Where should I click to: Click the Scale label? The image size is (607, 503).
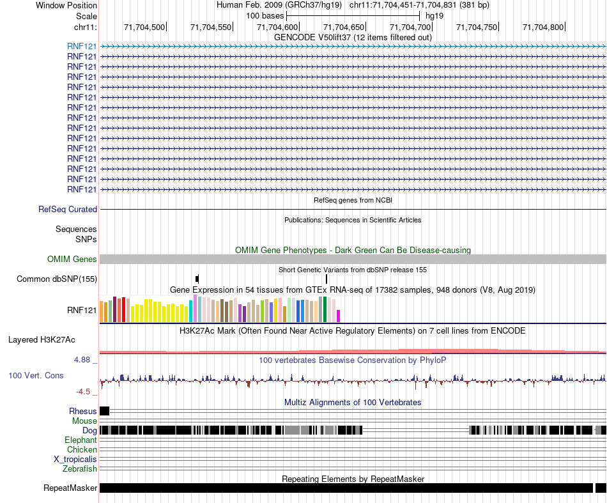tap(86, 16)
